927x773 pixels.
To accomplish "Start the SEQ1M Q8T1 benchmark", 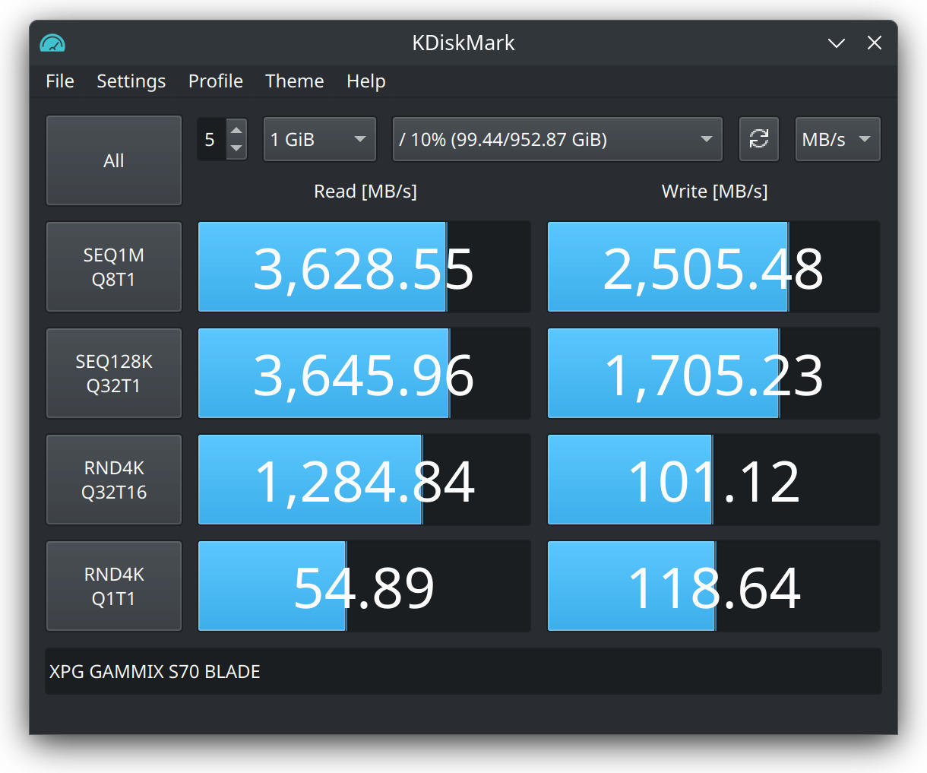I will tap(114, 267).
